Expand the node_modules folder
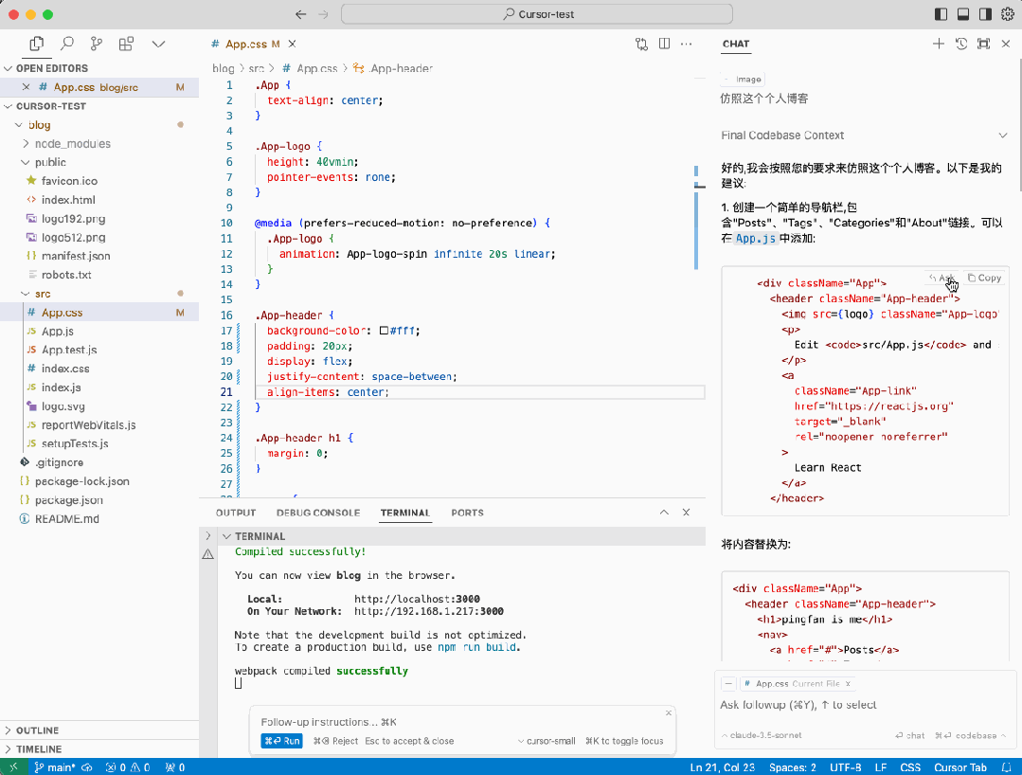The width and height of the screenshot is (1022, 775). pos(72,144)
